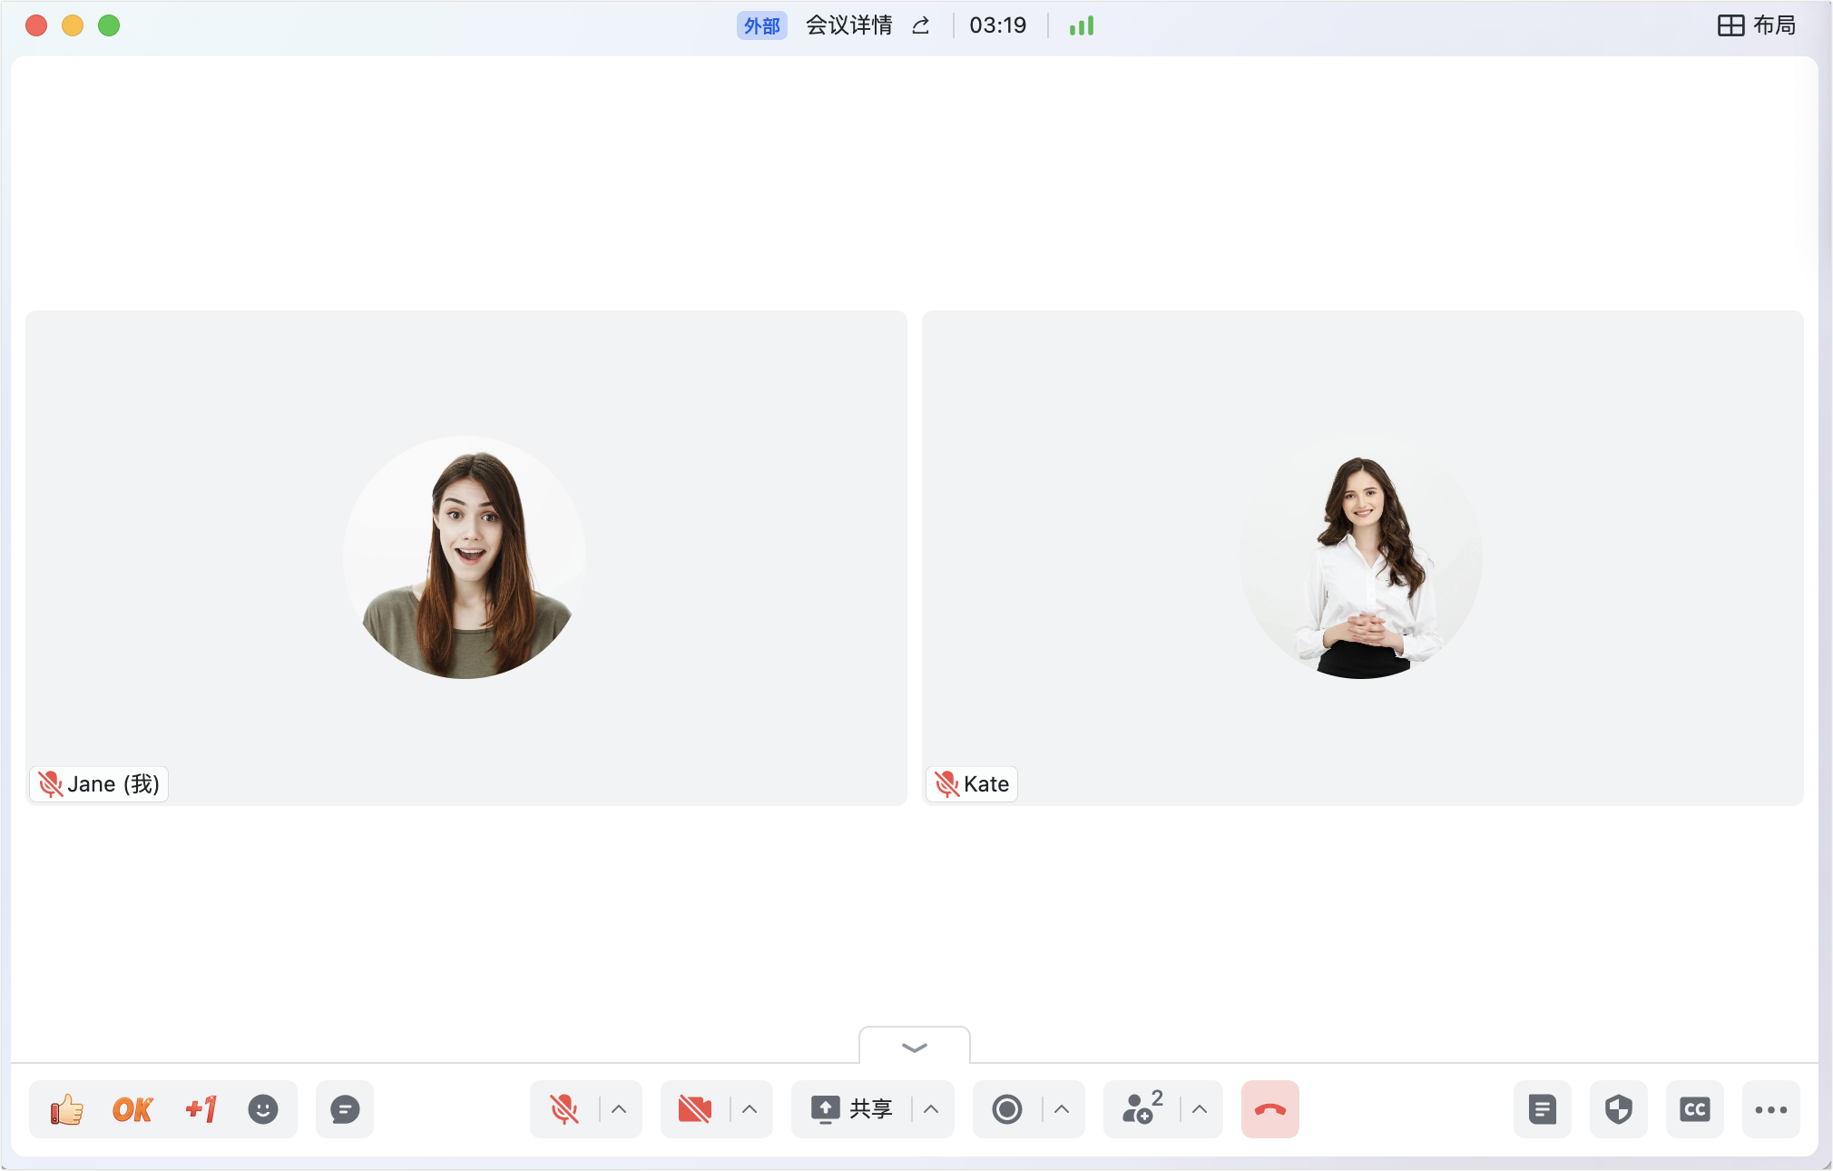Open 会议详情 meeting details
The height and width of the screenshot is (1171, 1833).
click(x=849, y=25)
